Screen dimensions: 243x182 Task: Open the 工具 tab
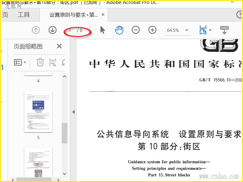click(24, 15)
